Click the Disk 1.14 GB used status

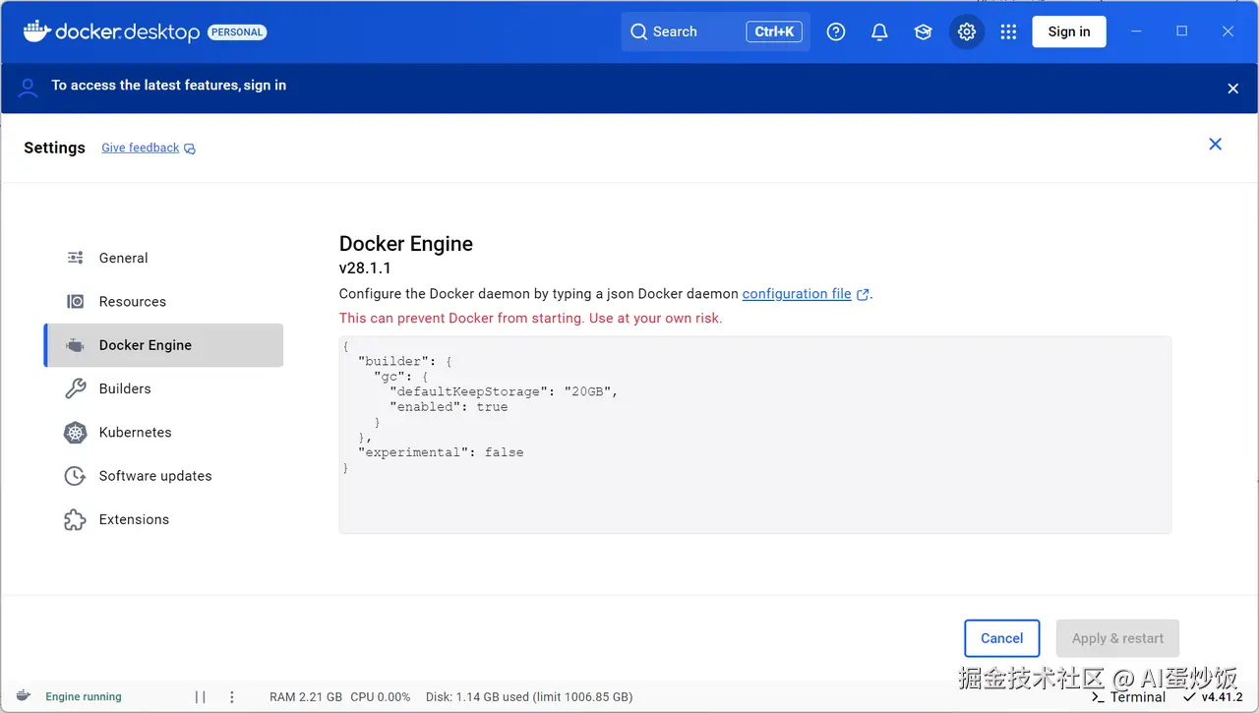[529, 696]
